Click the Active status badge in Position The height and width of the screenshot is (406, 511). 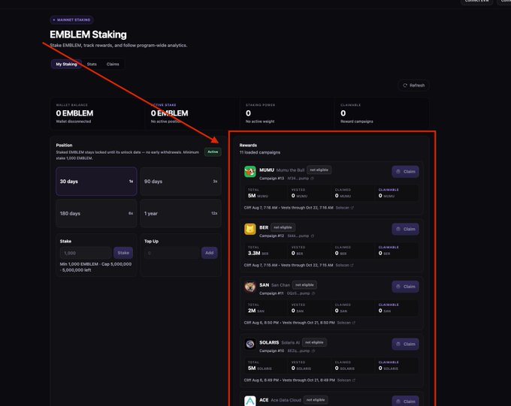213,152
